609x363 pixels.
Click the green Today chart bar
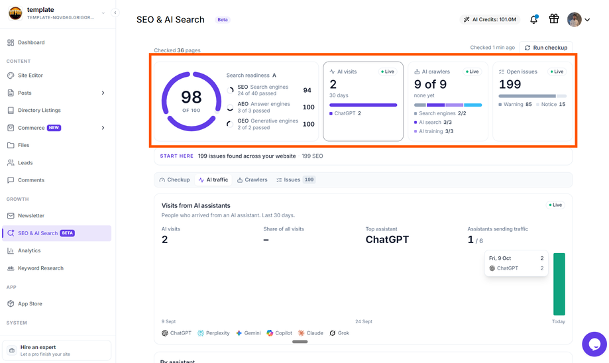(x=559, y=284)
